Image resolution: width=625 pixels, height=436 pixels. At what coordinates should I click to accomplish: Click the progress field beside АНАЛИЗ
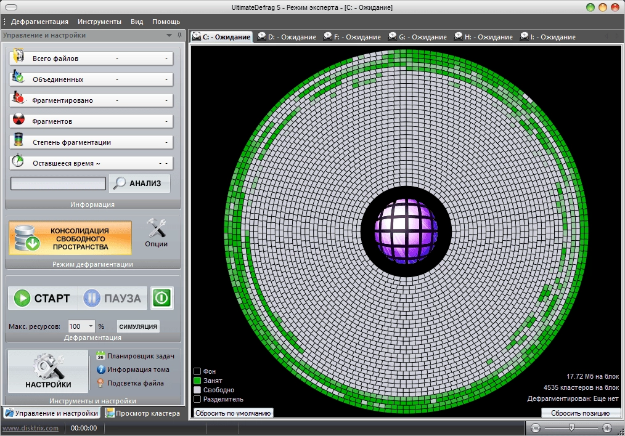coord(58,183)
